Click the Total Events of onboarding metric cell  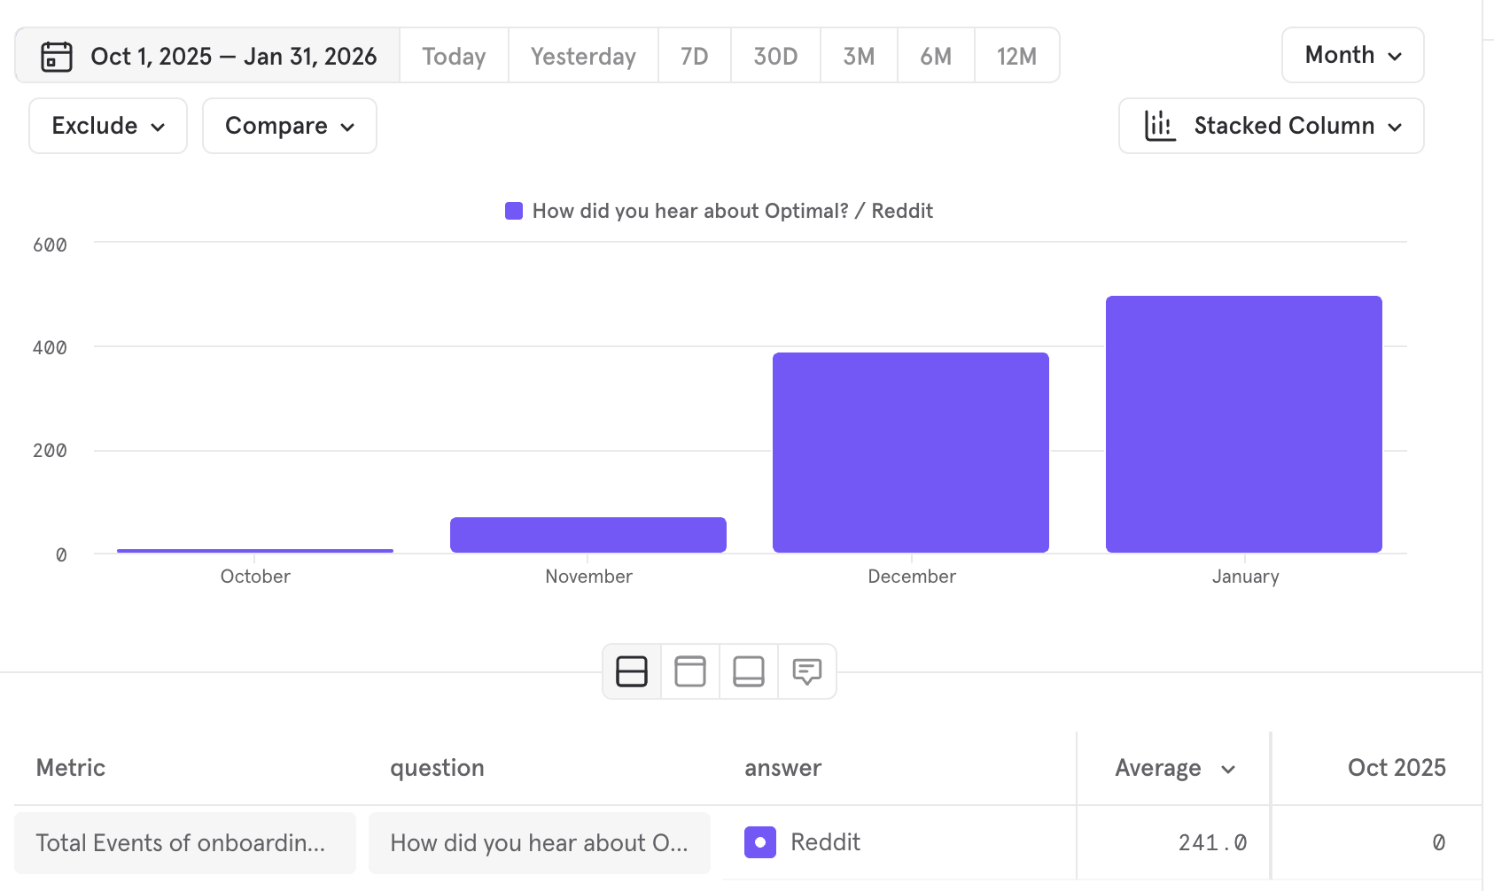pos(185,843)
